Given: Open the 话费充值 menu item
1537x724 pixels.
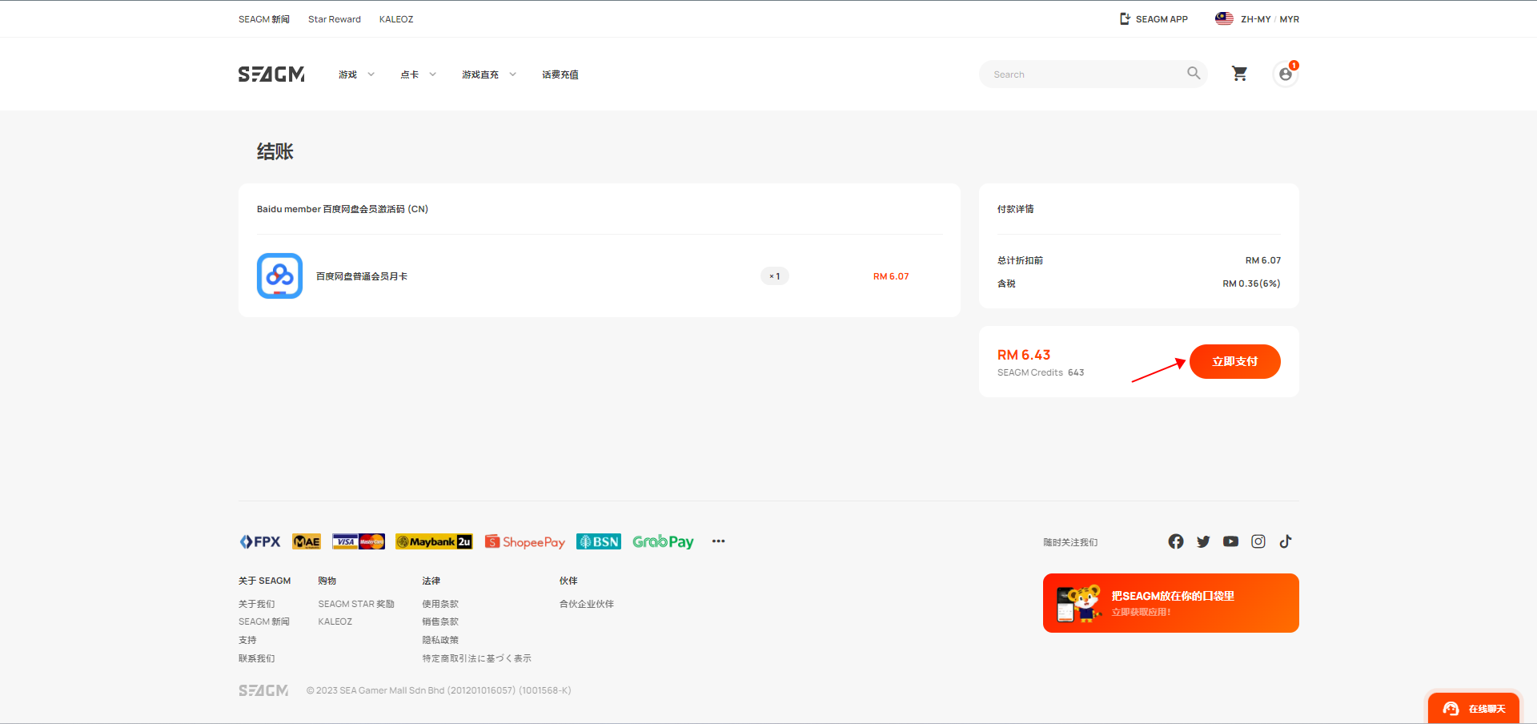Looking at the screenshot, I should [560, 74].
